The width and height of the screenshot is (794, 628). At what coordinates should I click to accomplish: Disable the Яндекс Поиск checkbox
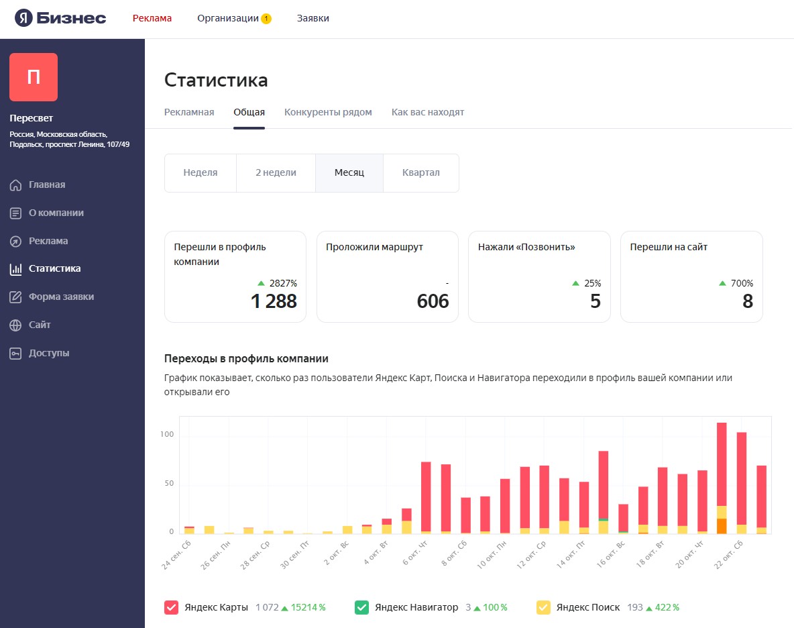543,608
